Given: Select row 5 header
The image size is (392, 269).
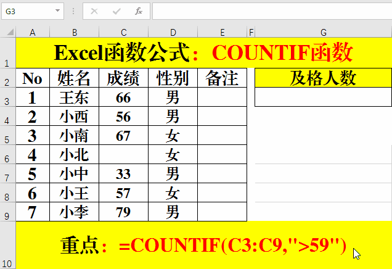Looking at the screenshot, I should click(x=7, y=135).
